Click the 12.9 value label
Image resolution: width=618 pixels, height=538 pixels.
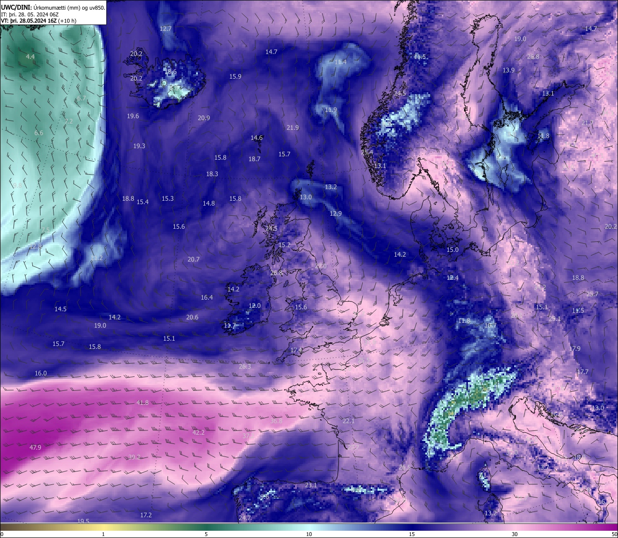[336, 213]
